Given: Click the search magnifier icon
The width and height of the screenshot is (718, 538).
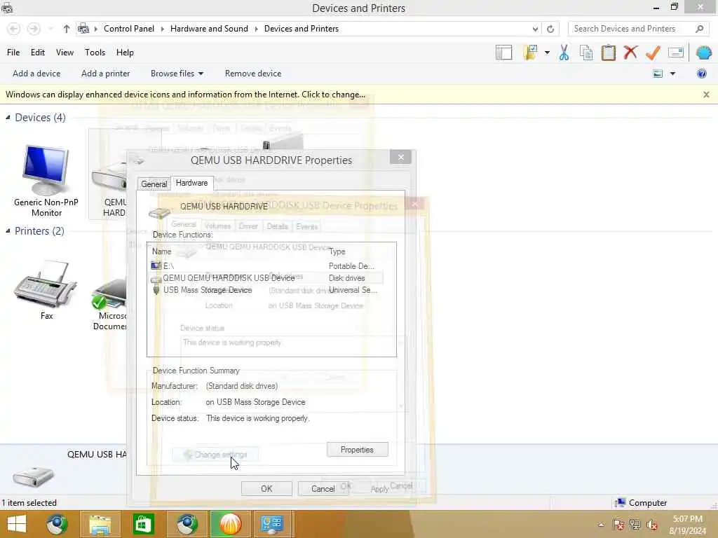Looking at the screenshot, I should coord(699,29).
